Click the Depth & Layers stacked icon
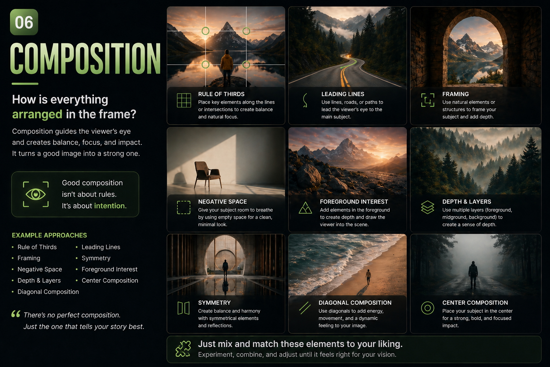This screenshot has height=367, width=550. [428, 207]
